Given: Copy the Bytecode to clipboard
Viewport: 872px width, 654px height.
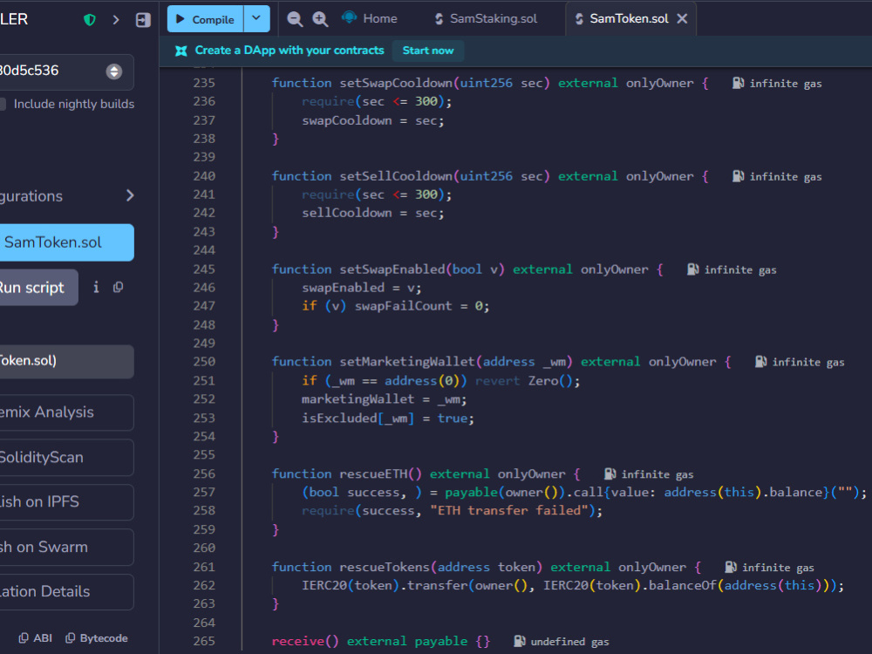Looking at the screenshot, I should tap(96, 638).
